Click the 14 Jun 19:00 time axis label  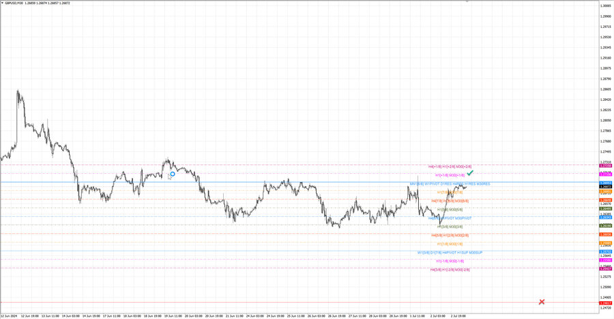tap(91, 316)
